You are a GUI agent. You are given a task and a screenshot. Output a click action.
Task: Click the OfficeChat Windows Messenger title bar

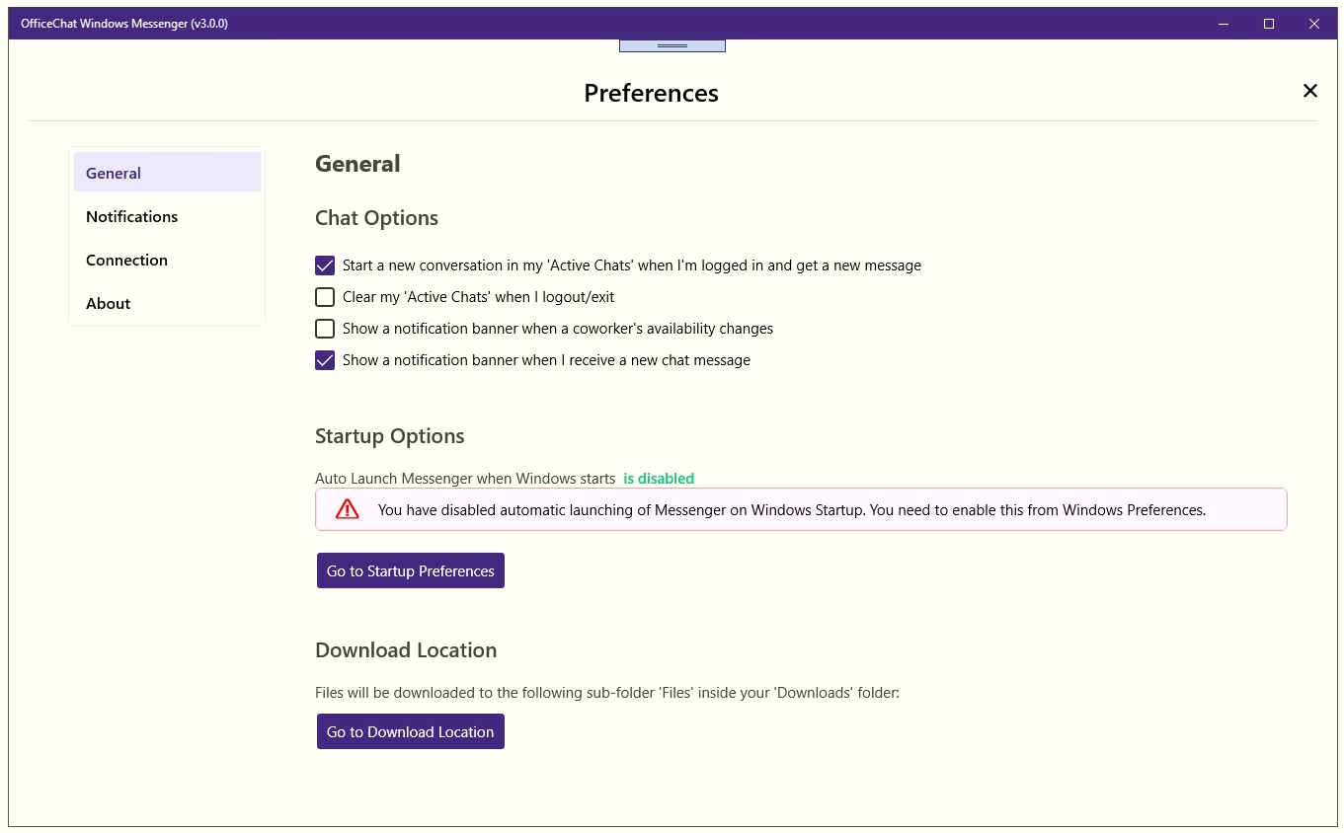593,24
